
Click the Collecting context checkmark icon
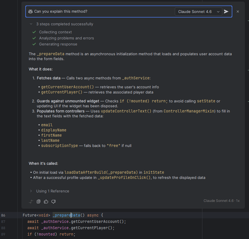pos(34,32)
